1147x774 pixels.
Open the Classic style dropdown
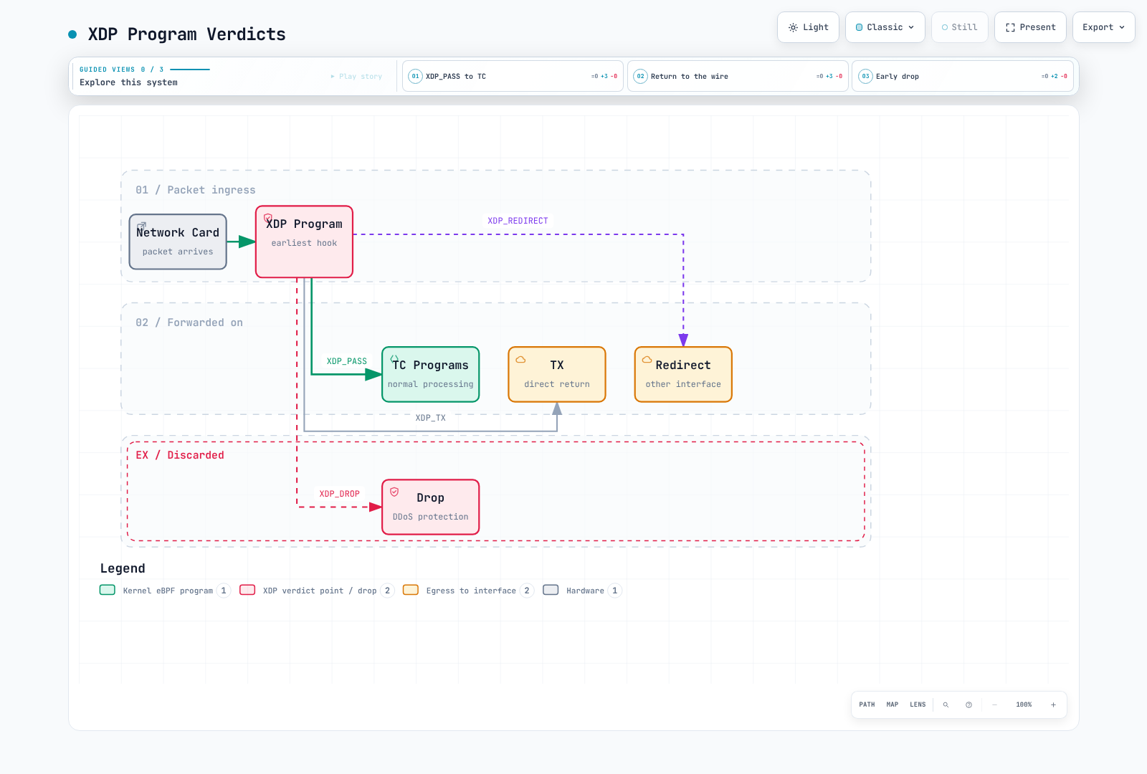(885, 27)
